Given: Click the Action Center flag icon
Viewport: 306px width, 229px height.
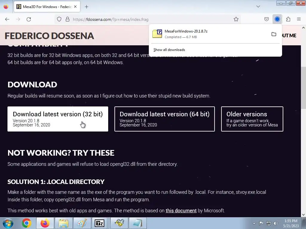Looking at the screenshot, I should [x=261, y=223].
